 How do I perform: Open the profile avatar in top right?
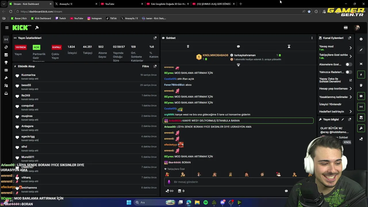point(357,28)
